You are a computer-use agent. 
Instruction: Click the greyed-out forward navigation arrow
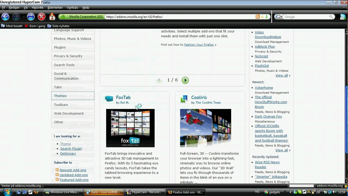[x=16, y=17]
